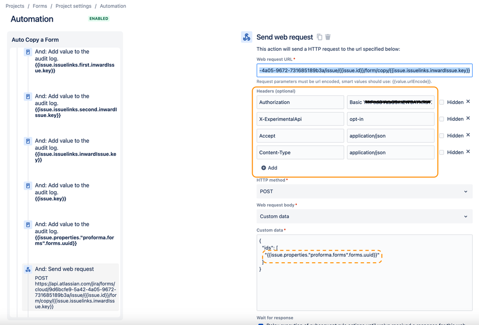Click audit log icon for {{issue.issuelinks.inwardIssue.key}} step

[28, 141]
